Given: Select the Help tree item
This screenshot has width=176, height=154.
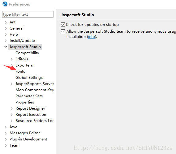Looking at the screenshot, I should pos(14,34).
